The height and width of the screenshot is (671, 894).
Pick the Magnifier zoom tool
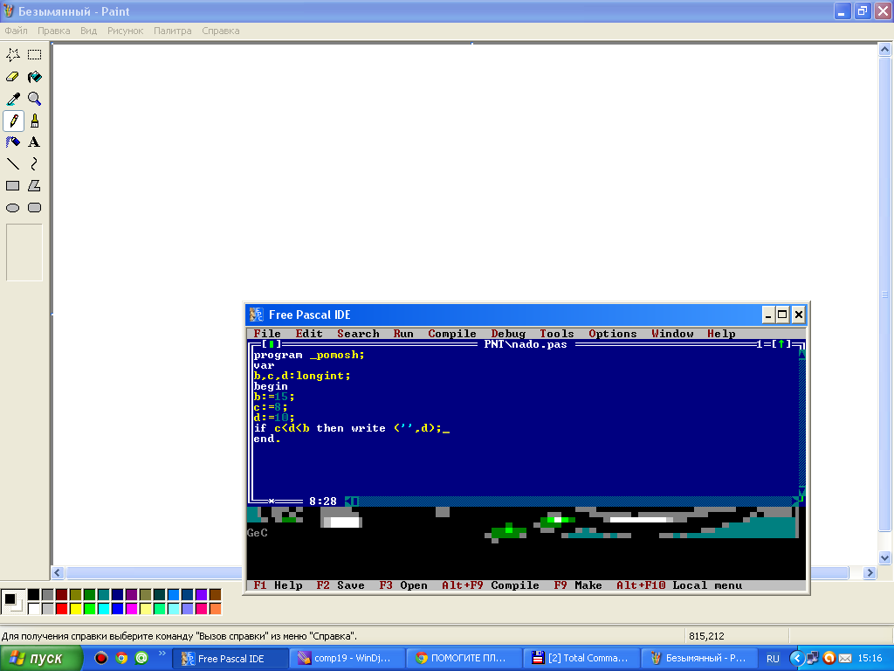pyautogui.click(x=34, y=99)
